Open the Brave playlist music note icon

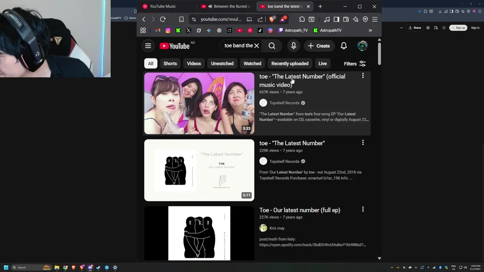click(327, 19)
